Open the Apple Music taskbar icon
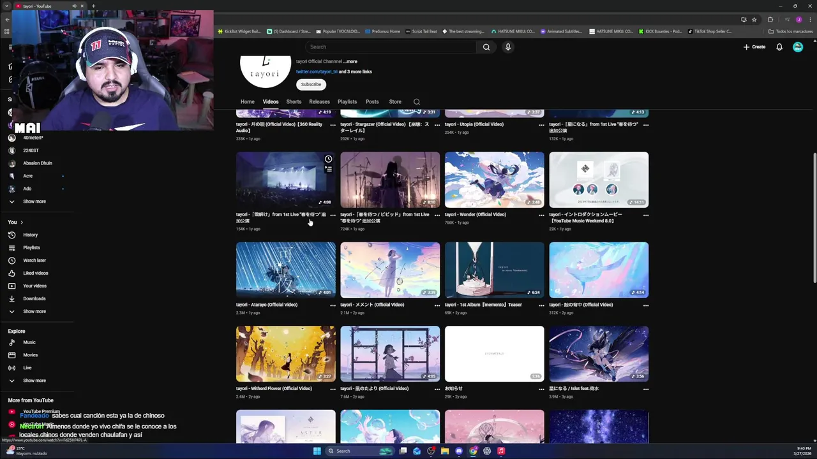 (501, 451)
